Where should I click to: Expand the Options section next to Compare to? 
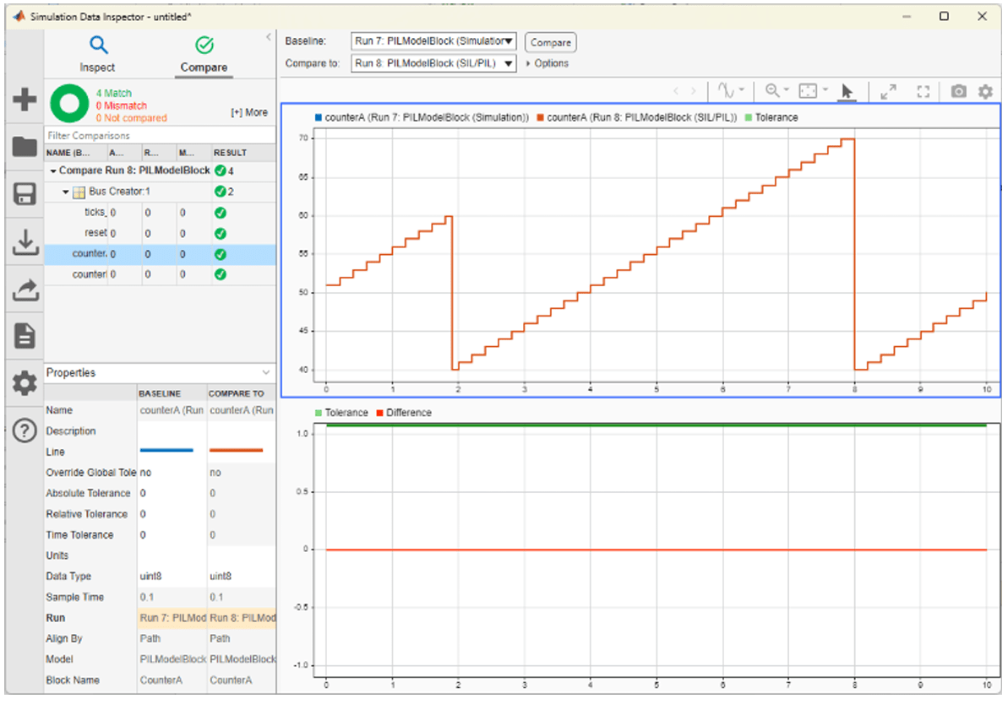click(x=548, y=62)
